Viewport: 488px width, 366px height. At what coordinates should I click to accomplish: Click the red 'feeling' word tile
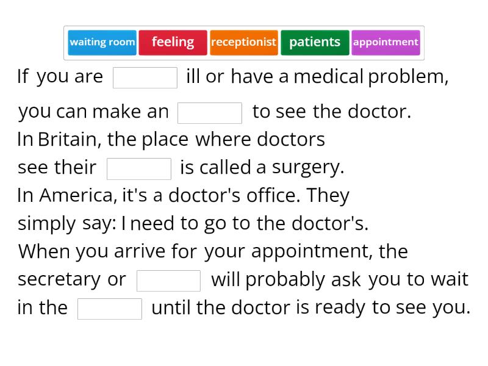coord(173,42)
